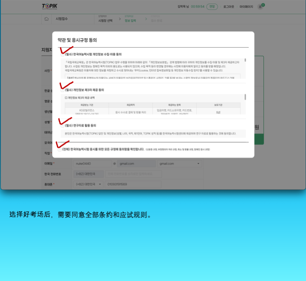Select the 시험접수 menu item
Viewport: 306px width, 281px height.
pos(62,19)
